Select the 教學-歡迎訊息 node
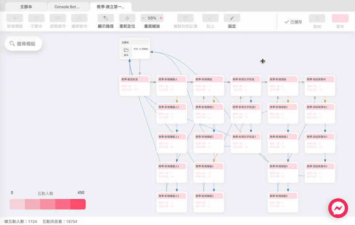Screen dimensions: 355x225 point(135,85)
